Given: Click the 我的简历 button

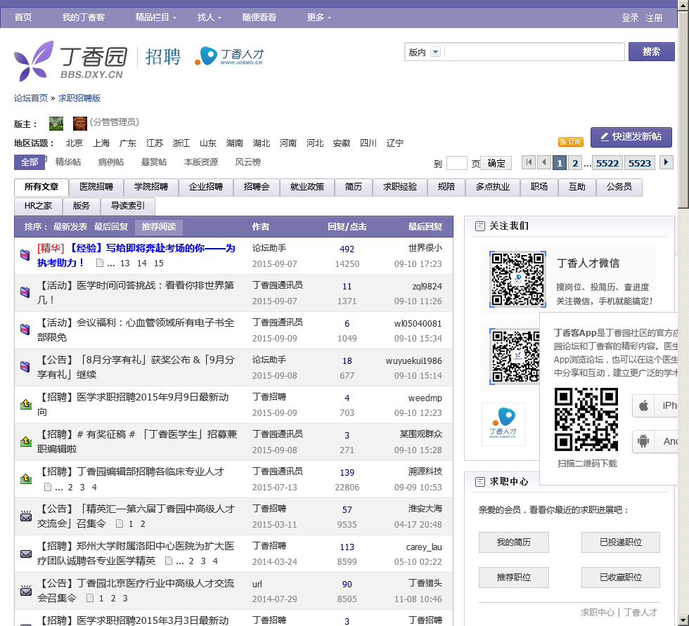Looking at the screenshot, I should click(513, 542).
